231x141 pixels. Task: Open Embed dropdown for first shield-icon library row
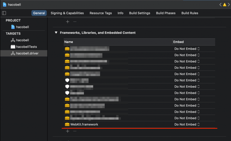click(187, 80)
